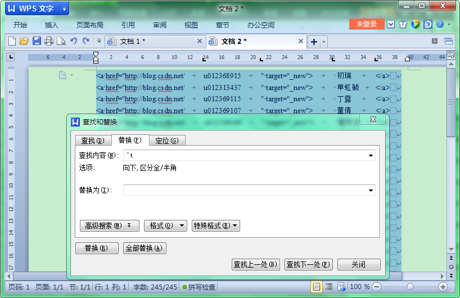
Task: Click the 关闭 button in dialog
Action: [x=359, y=264]
